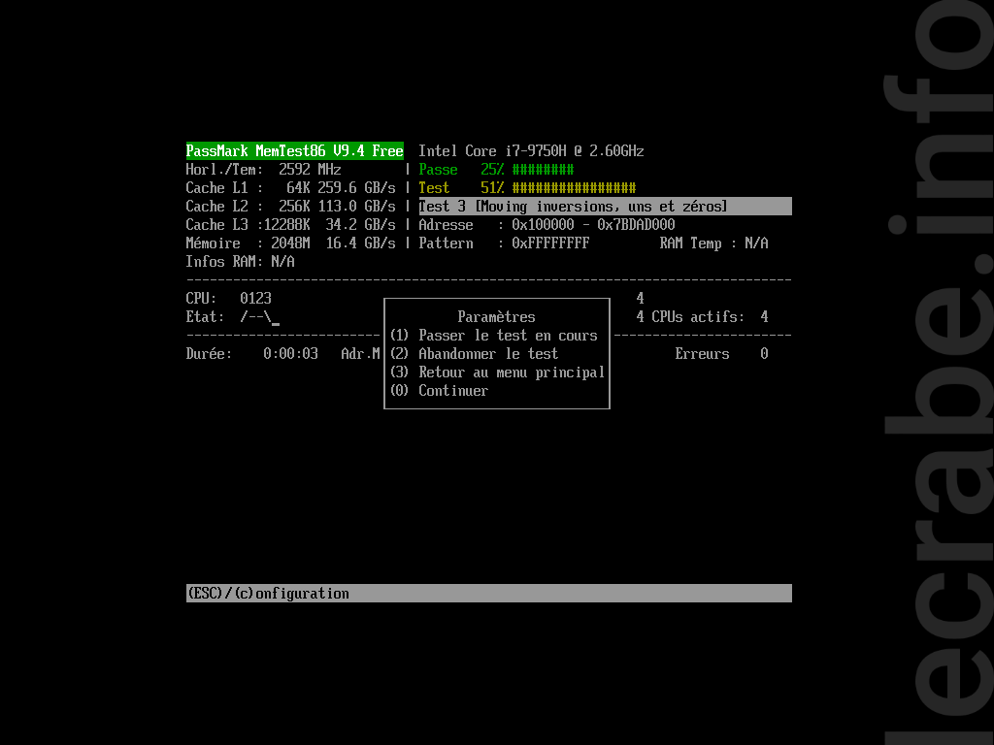The height and width of the screenshot is (745, 994).
Task: Select option (1) Passer le test en cours
Action: 494,335
